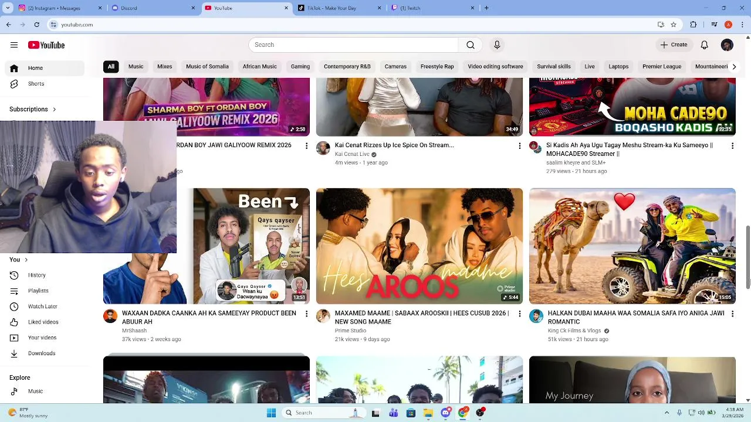751x422 pixels.
Task: Open Chrome profile avatar A
Action: 728,25
